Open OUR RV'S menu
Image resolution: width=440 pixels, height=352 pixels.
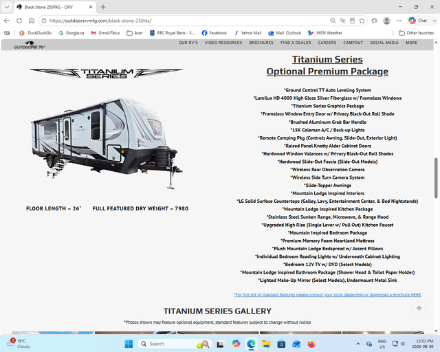tap(188, 43)
